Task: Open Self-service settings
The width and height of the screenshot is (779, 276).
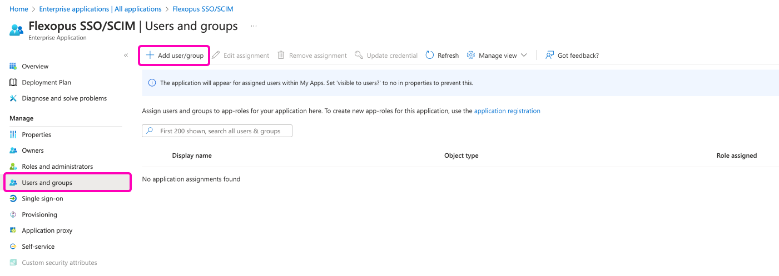Action: tap(38, 247)
